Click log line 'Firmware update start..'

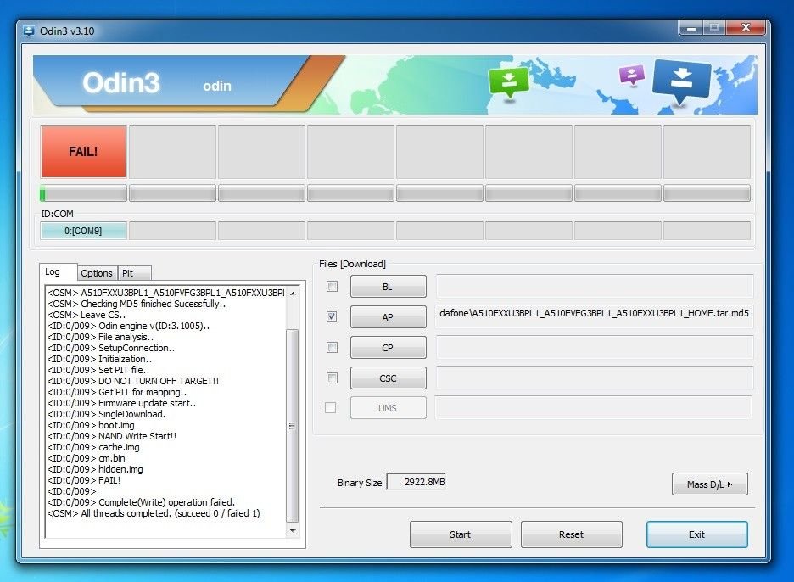[x=121, y=403]
